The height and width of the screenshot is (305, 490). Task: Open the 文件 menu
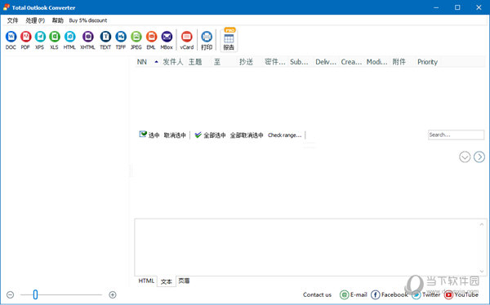click(12, 20)
